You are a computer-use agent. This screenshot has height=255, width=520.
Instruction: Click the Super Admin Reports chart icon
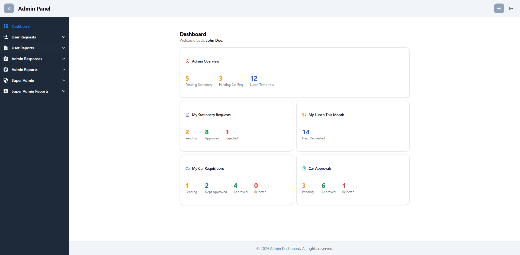tap(6, 91)
